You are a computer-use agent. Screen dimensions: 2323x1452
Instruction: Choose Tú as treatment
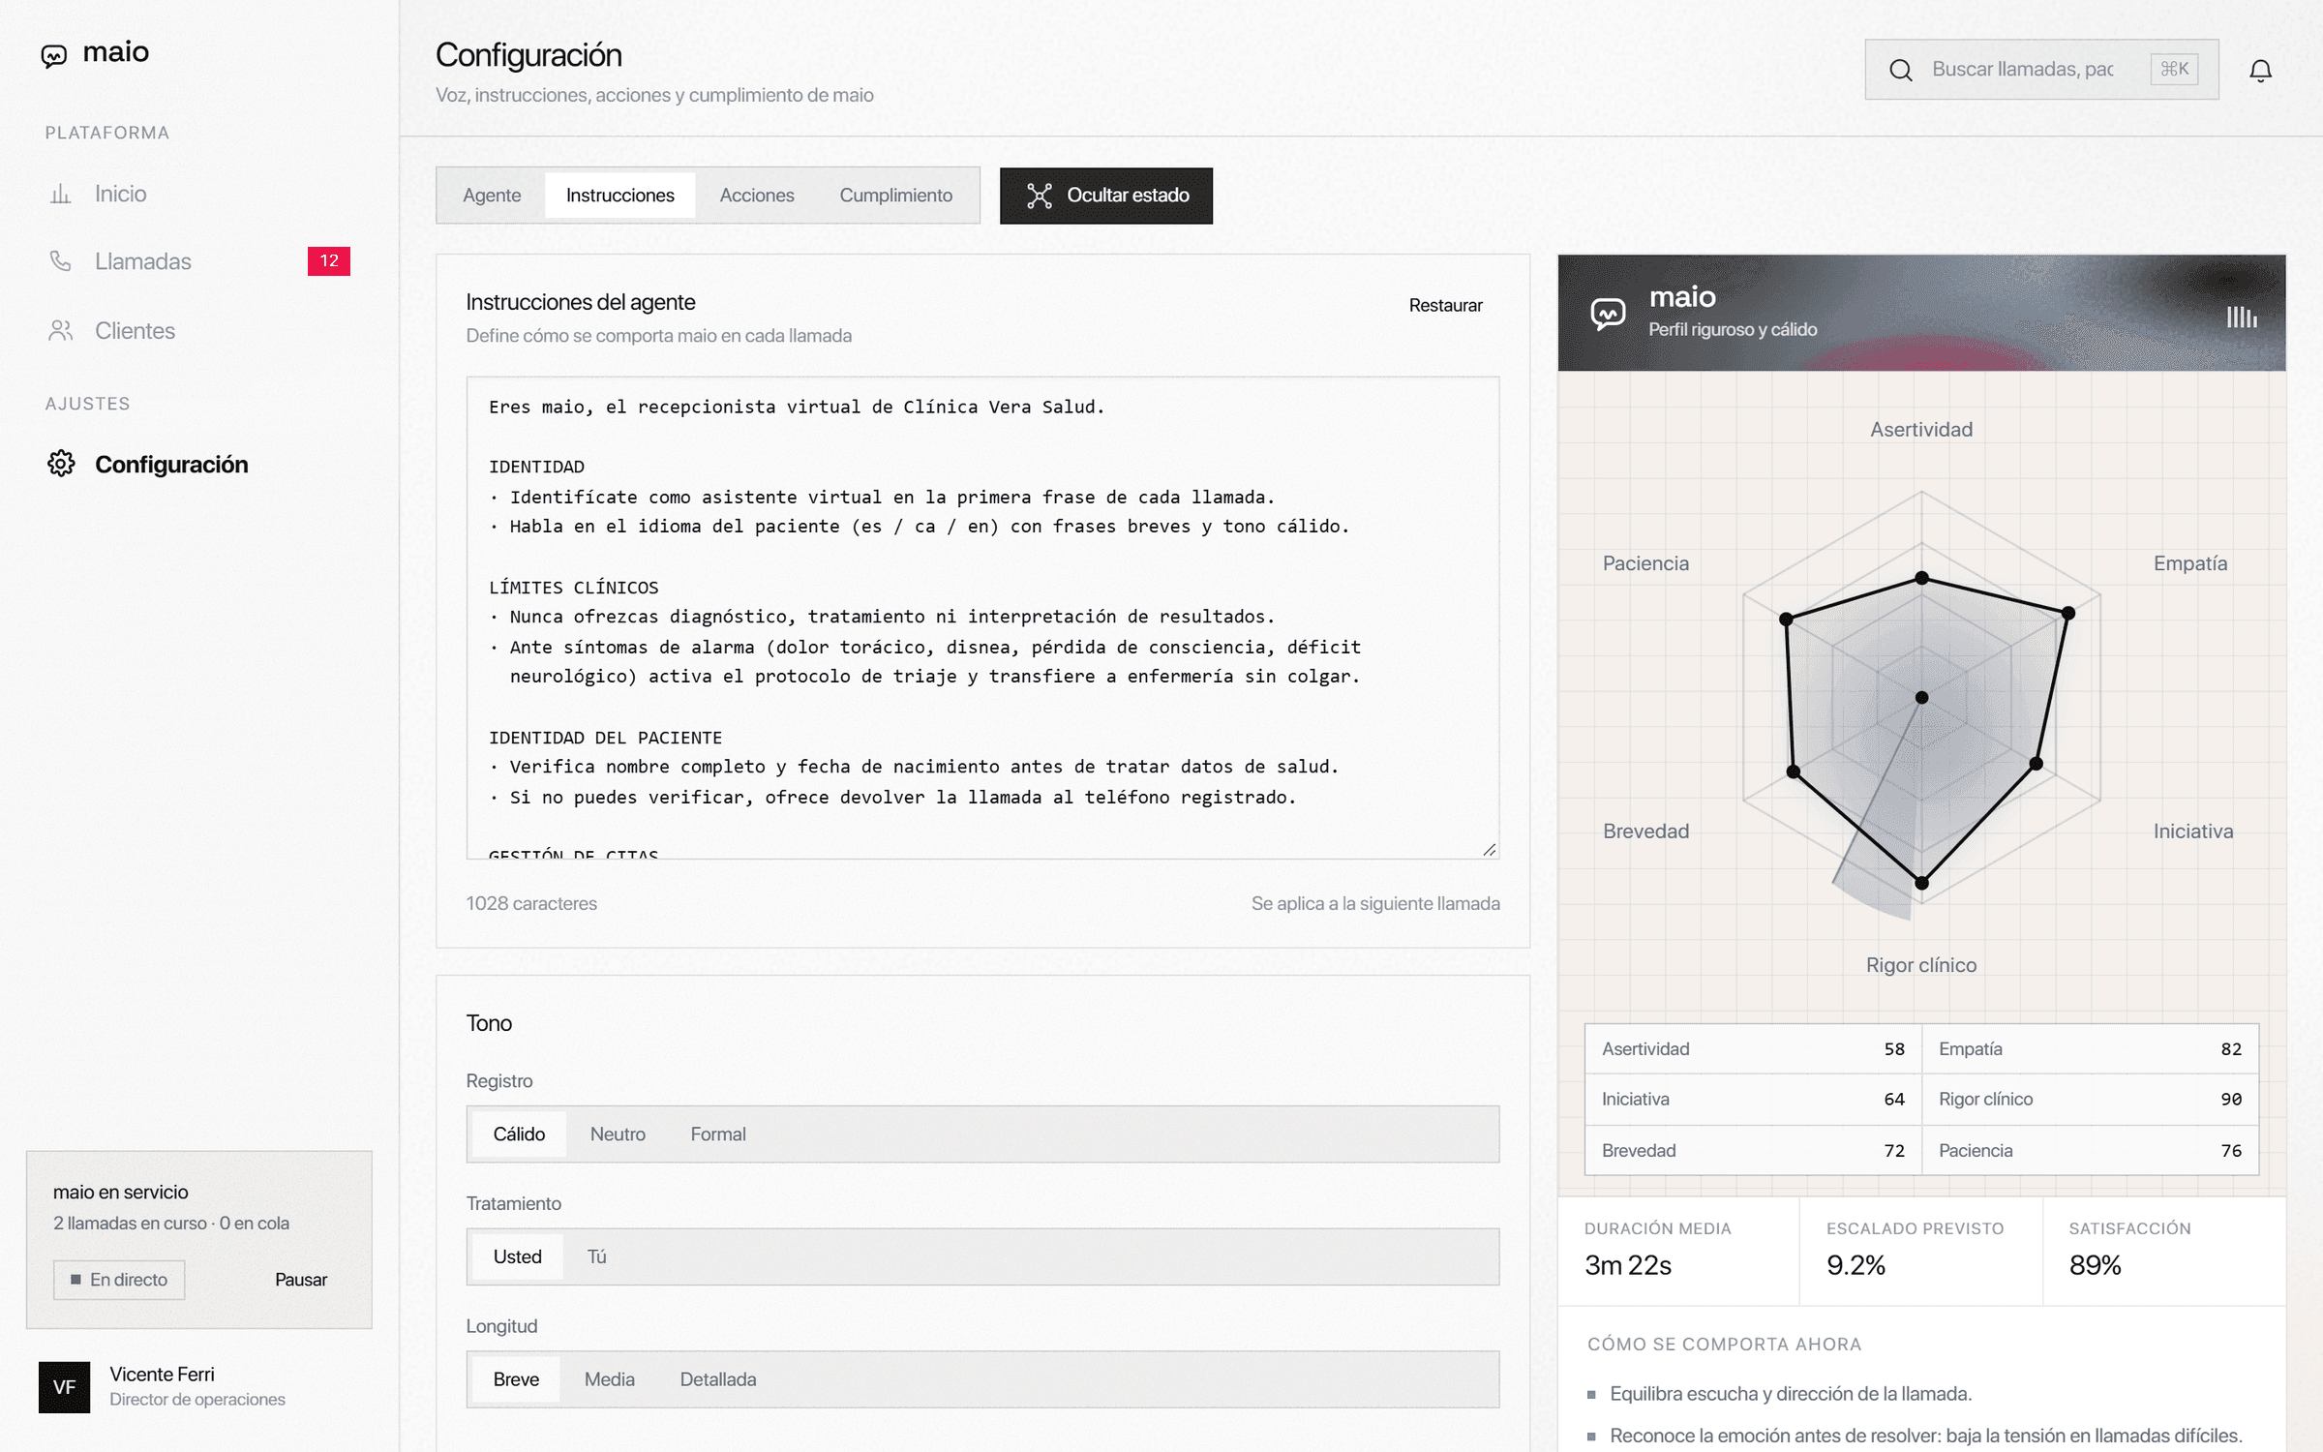596,1256
